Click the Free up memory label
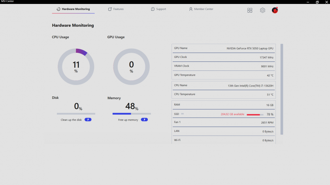330x185 pixels. pyautogui.click(x=128, y=120)
